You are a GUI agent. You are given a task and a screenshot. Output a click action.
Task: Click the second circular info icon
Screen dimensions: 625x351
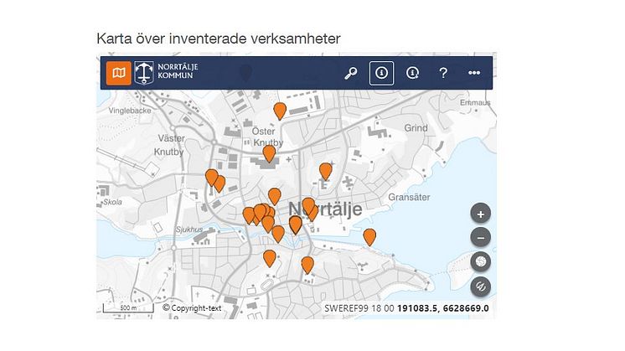pos(412,74)
